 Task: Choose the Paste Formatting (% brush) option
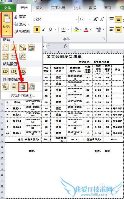[5, 87]
